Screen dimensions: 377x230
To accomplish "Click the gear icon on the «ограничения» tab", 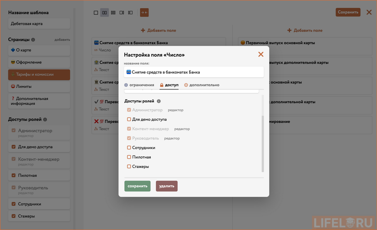I will (x=126, y=85).
